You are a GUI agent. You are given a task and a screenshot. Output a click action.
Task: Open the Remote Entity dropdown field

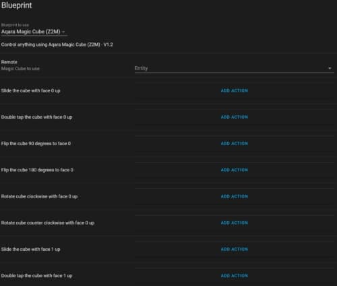click(234, 68)
